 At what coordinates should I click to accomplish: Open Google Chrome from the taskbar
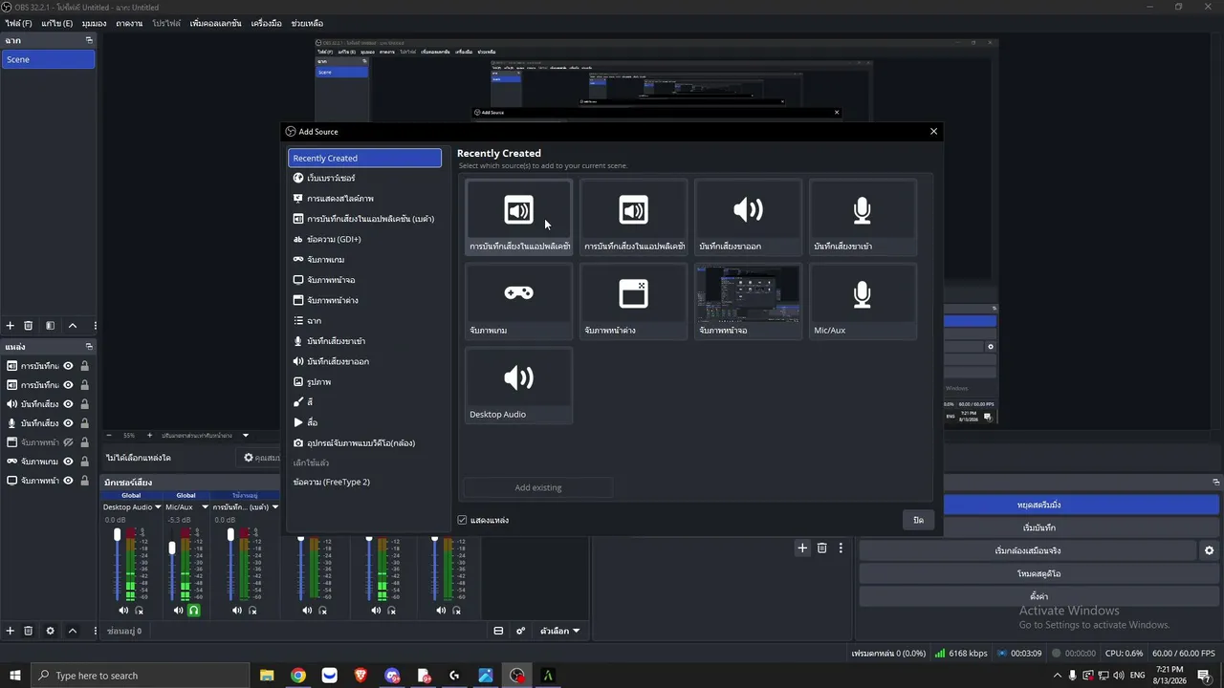pyautogui.click(x=298, y=676)
